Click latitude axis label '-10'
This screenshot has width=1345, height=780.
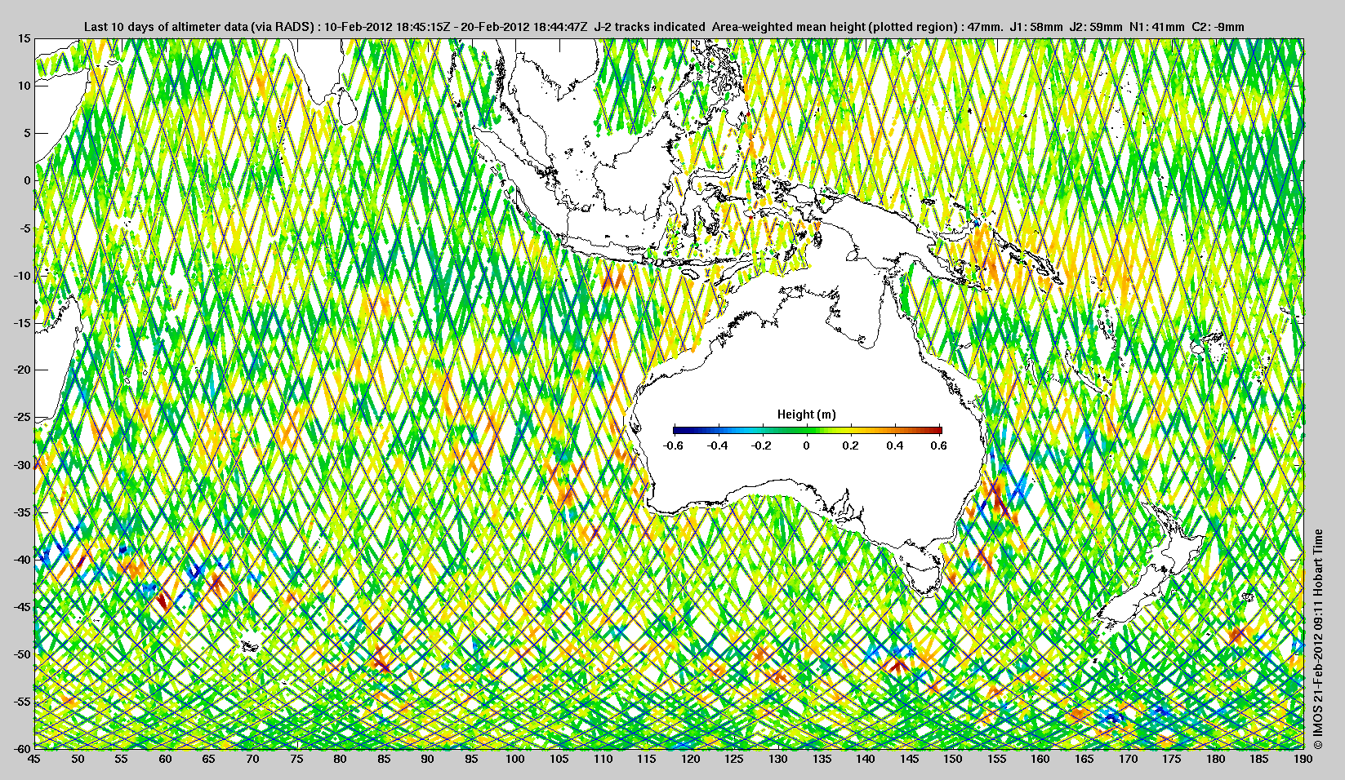click(22, 275)
